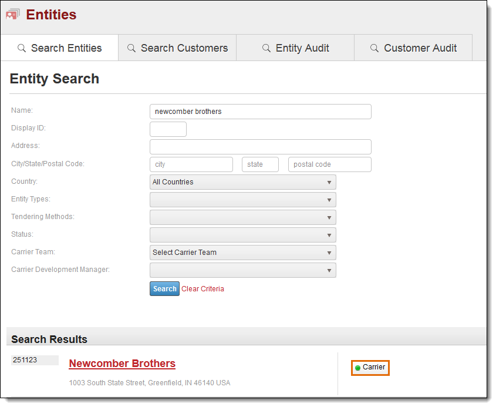Click the Name input field
496x407 pixels.
click(x=261, y=112)
